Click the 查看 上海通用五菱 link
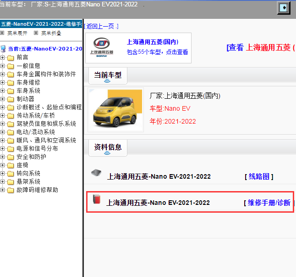Screen dimensions: 296x277 pos(261,47)
